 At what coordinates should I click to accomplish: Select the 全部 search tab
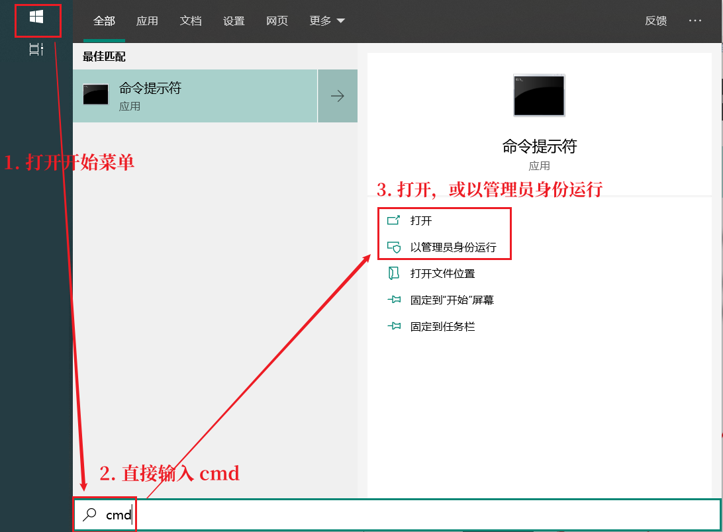[x=104, y=21]
